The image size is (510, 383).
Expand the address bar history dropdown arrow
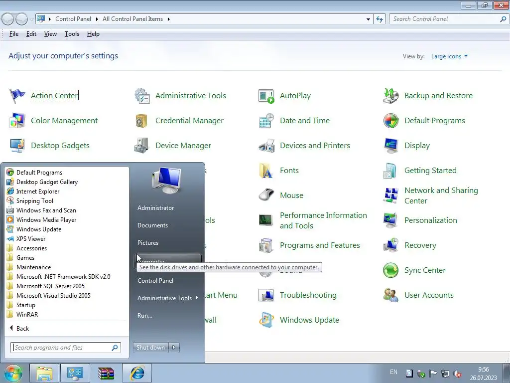click(x=368, y=19)
